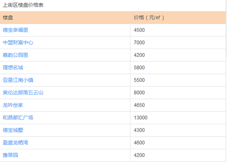
Task: Select the 德宝城墅 link
Action: [x=13, y=130]
